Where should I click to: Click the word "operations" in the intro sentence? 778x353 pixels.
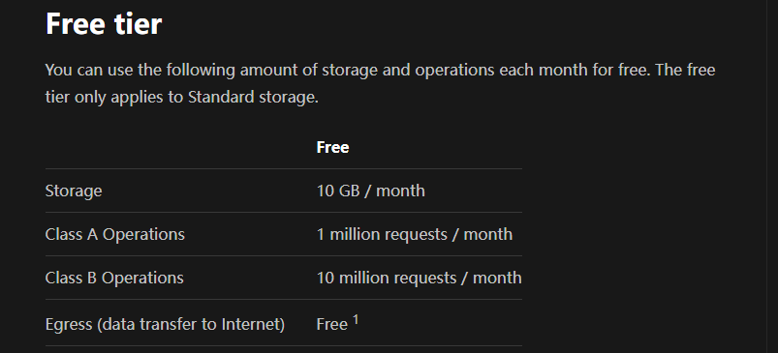point(454,70)
